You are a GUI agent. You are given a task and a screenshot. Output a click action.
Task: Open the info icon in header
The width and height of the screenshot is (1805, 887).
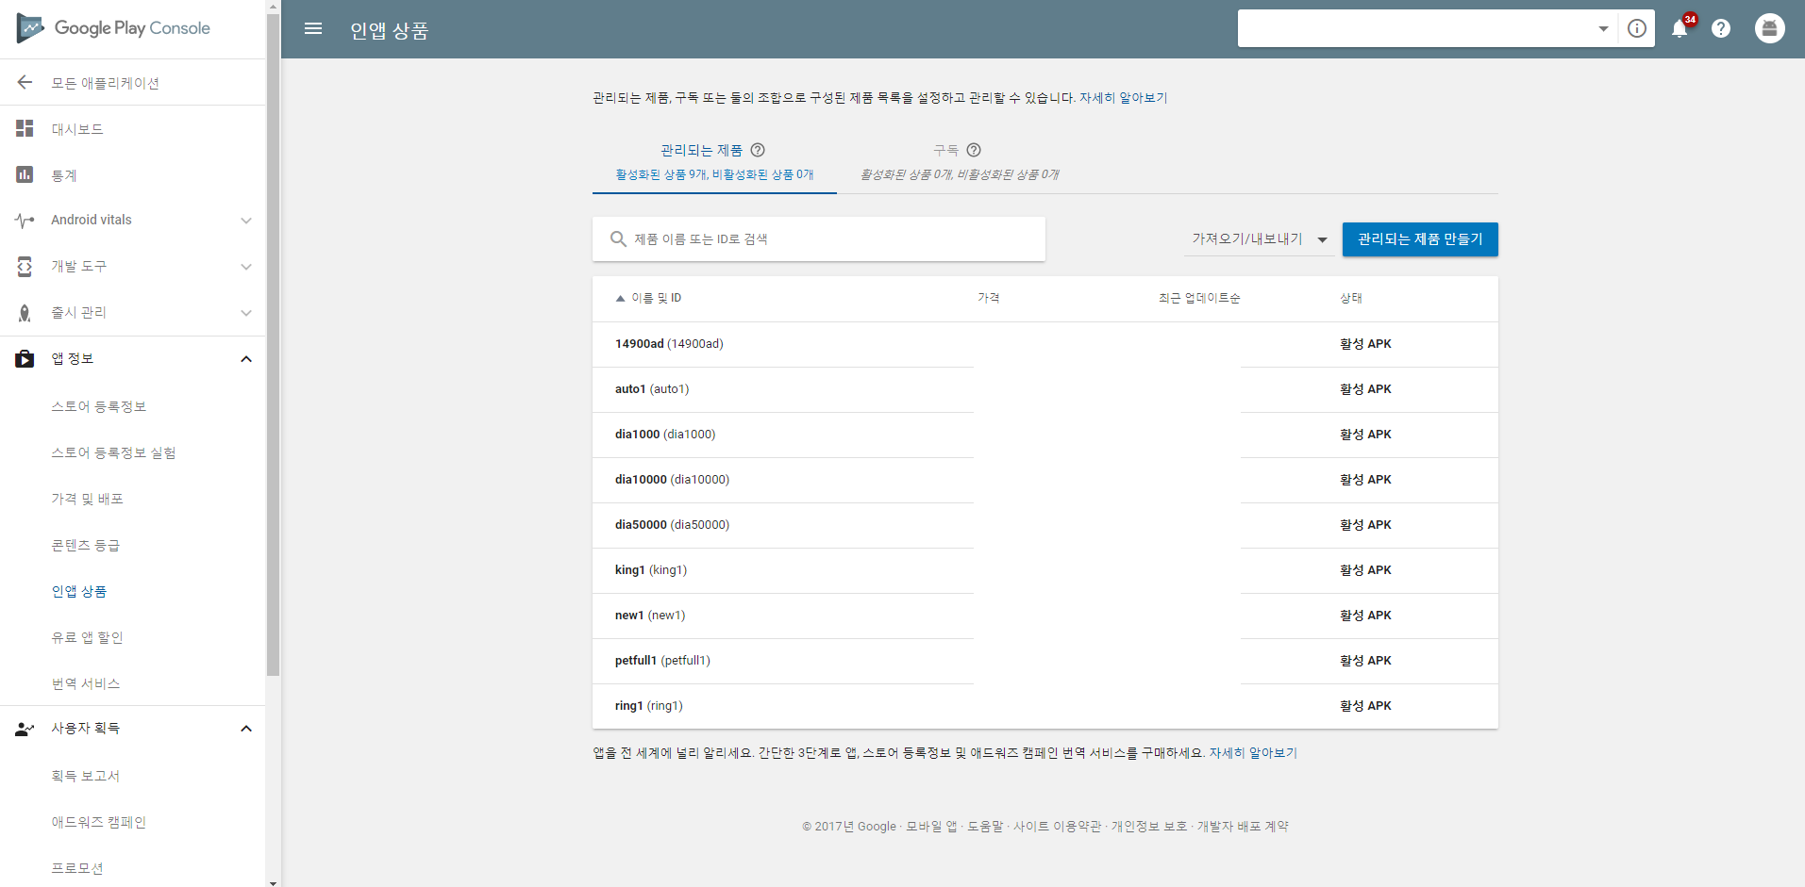1637,28
